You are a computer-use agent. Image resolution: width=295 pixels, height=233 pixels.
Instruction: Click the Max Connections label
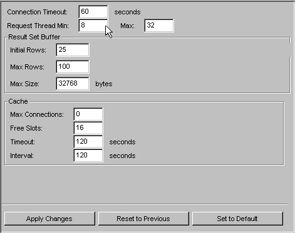point(37,114)
